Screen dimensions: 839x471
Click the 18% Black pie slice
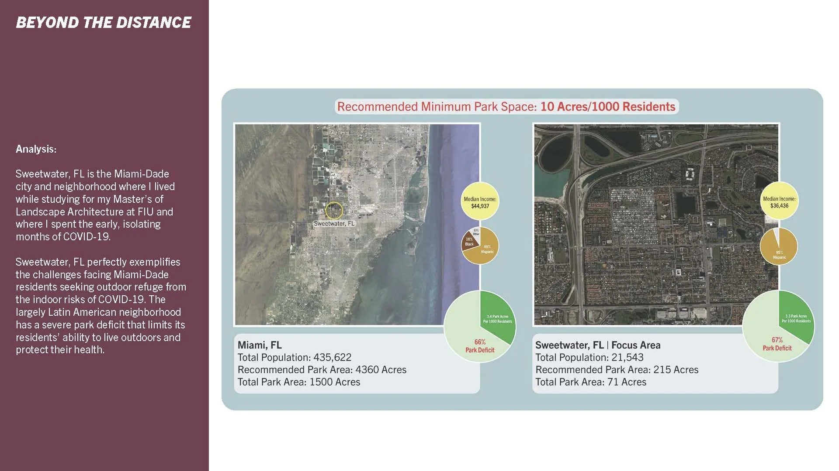[x=468, y=242]
